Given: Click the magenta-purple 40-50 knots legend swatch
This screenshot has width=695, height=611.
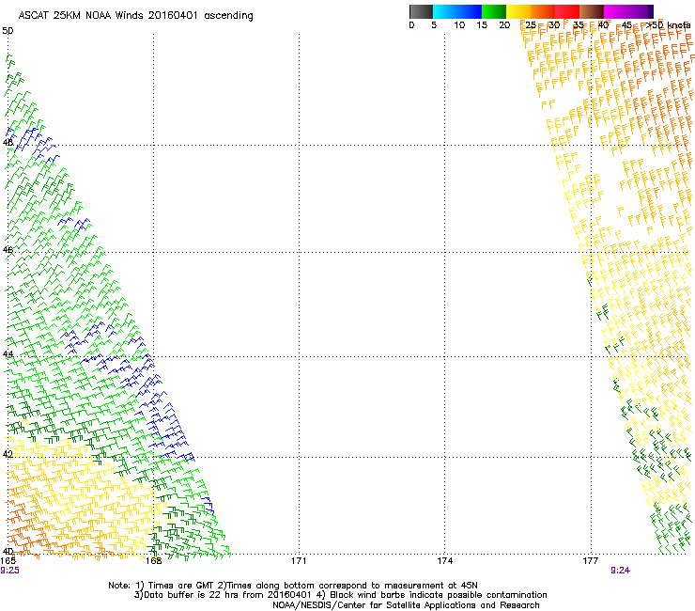Looking at the screenshot, I should [628, 11].
